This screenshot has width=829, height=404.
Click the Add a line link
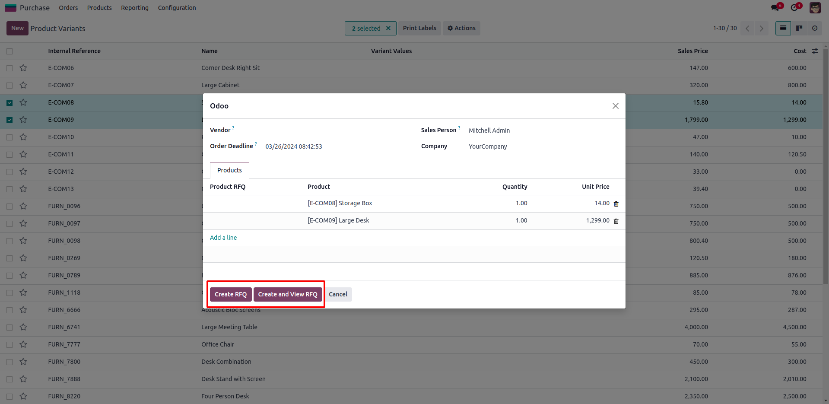[x=223, y=238]
